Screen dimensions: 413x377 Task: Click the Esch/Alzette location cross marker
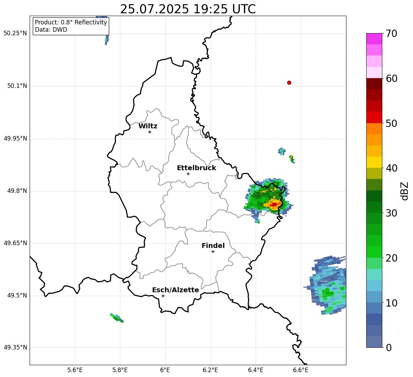pos(163,296)
